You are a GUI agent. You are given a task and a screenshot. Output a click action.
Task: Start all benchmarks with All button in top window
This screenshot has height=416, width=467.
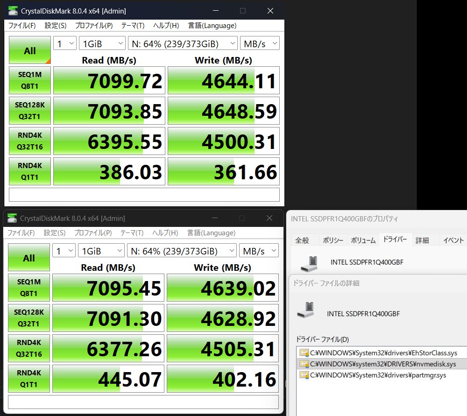pyautogui.click(x=30, y=50)
